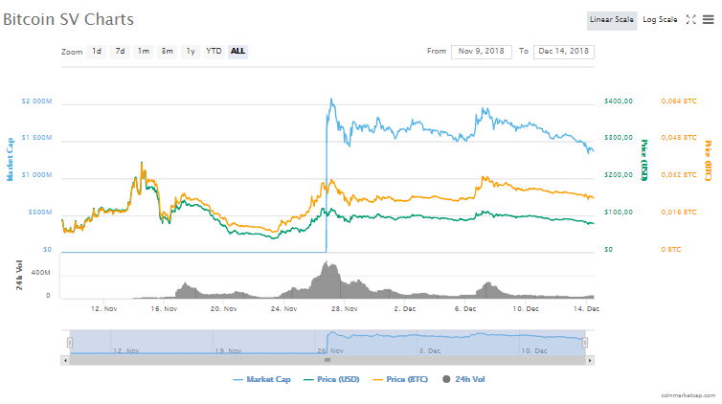722x404 pixels.
Task: Edit the To date field
Action: (x=564, y=52)
